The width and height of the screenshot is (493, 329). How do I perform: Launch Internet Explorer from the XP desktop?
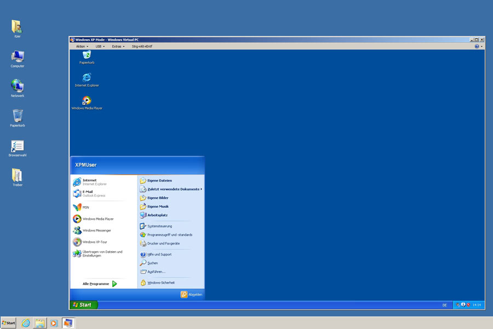pos(87,80)
